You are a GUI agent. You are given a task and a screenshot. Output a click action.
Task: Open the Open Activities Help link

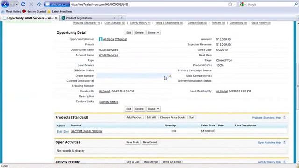[269, 142]
